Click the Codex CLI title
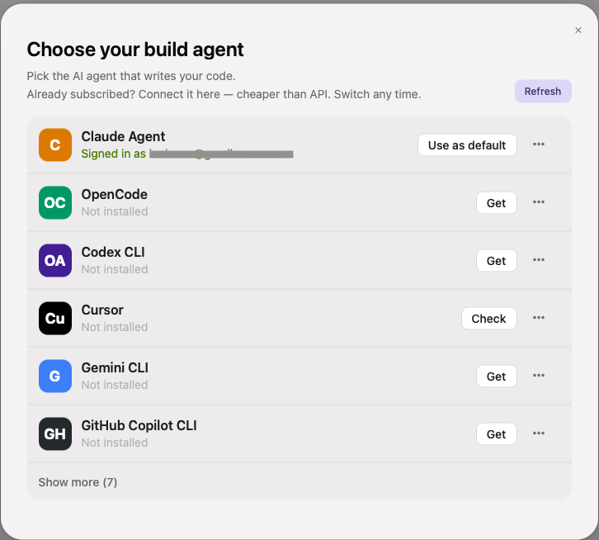The image size is (599, 540). click(113, 252)
